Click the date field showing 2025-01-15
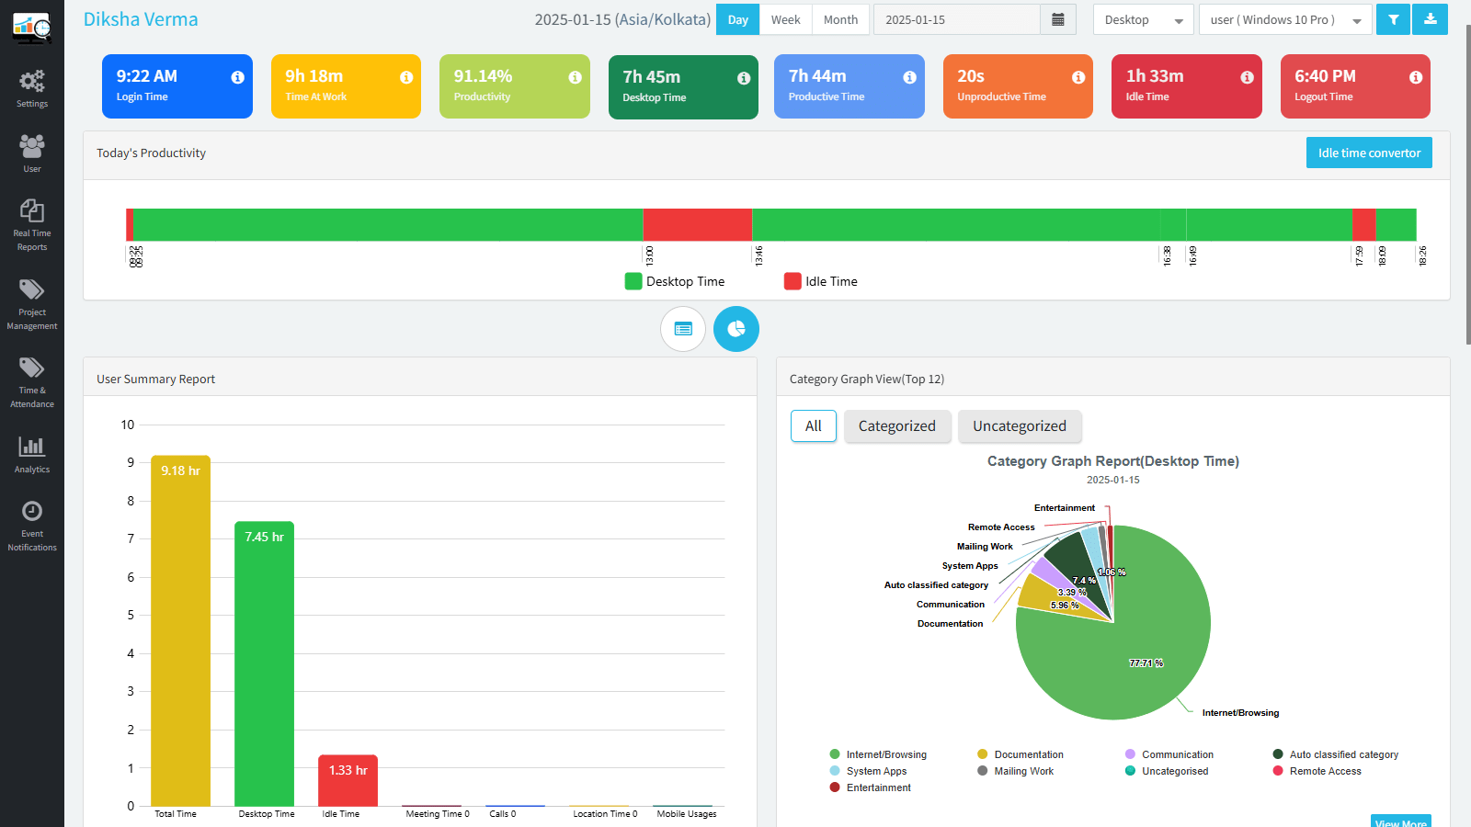The image size is (1471, 827). point(956,18)
